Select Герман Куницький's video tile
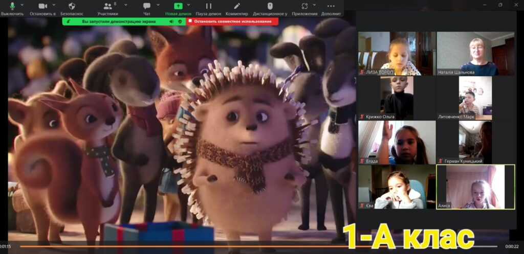524x254 pixels. pyautogui.click(x=475, y=142)
